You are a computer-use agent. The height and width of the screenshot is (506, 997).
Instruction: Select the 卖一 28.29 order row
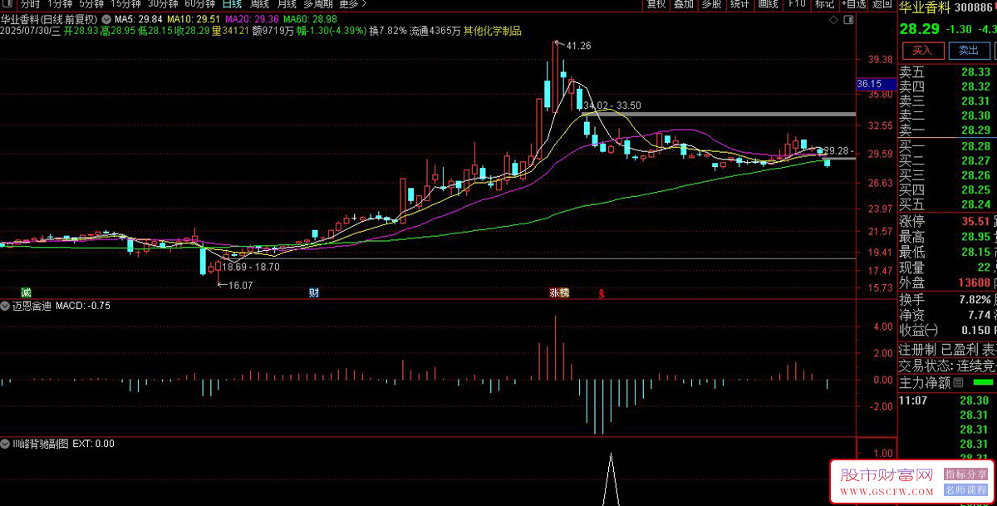click(x=947, y=130)
